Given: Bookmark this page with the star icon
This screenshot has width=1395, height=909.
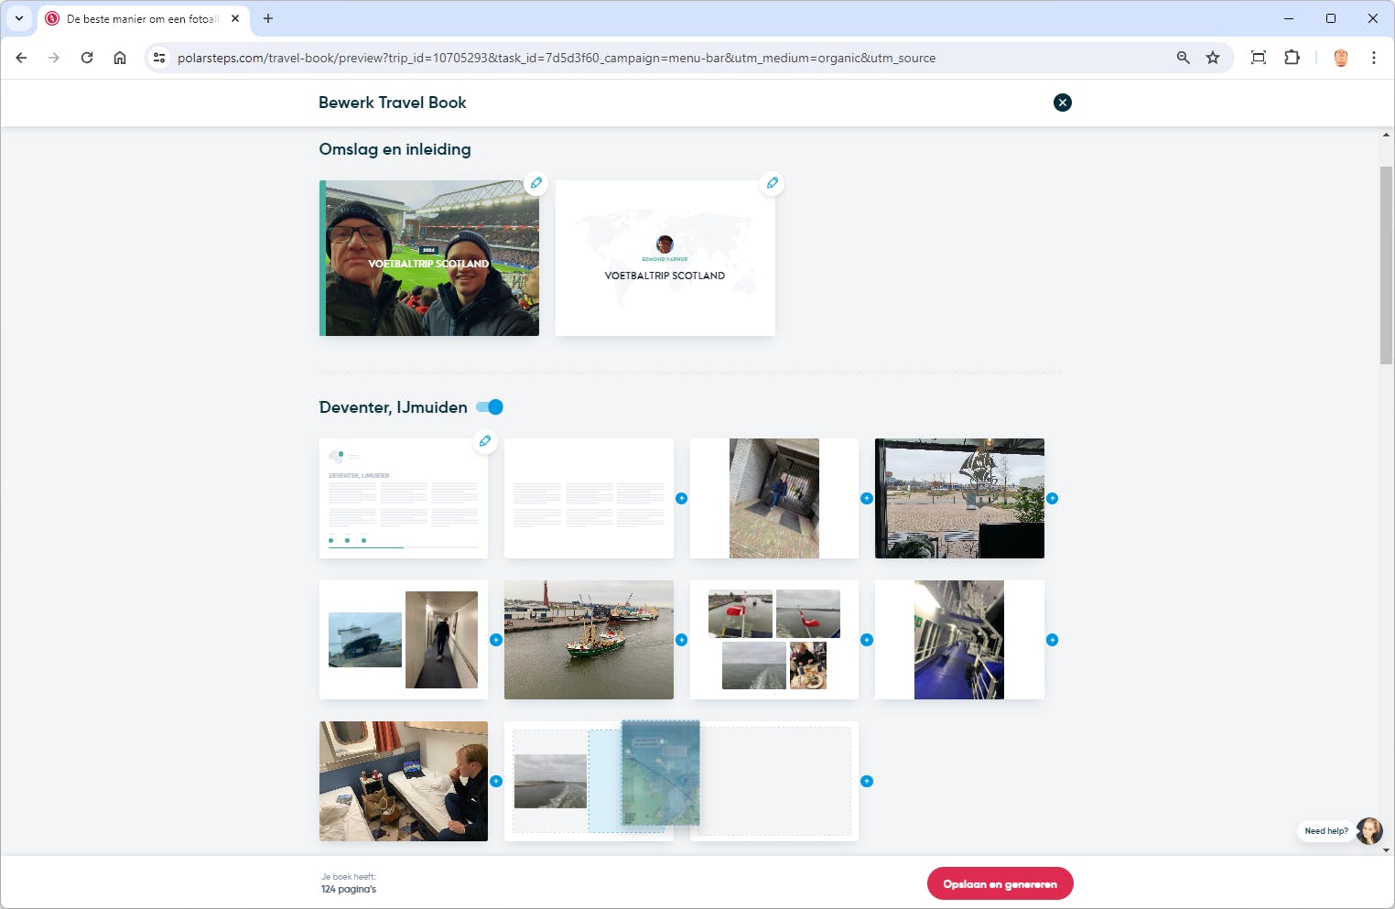Looking at the screenshot, I should [x=1213, y=58].
